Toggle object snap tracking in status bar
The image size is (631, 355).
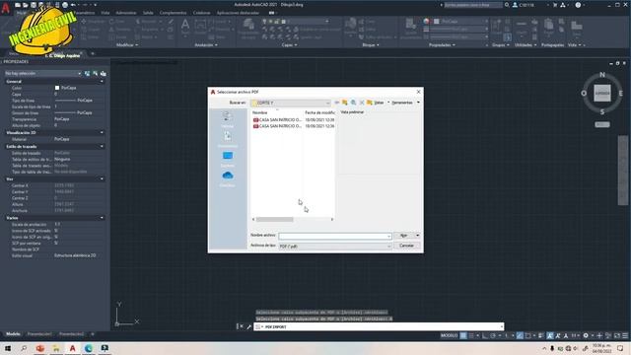(x=520, y=335)
